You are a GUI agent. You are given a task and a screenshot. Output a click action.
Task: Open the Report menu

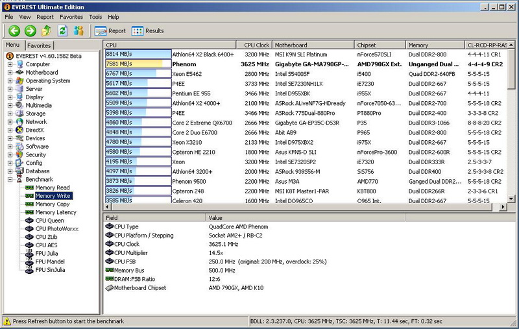tap(45, 17)
